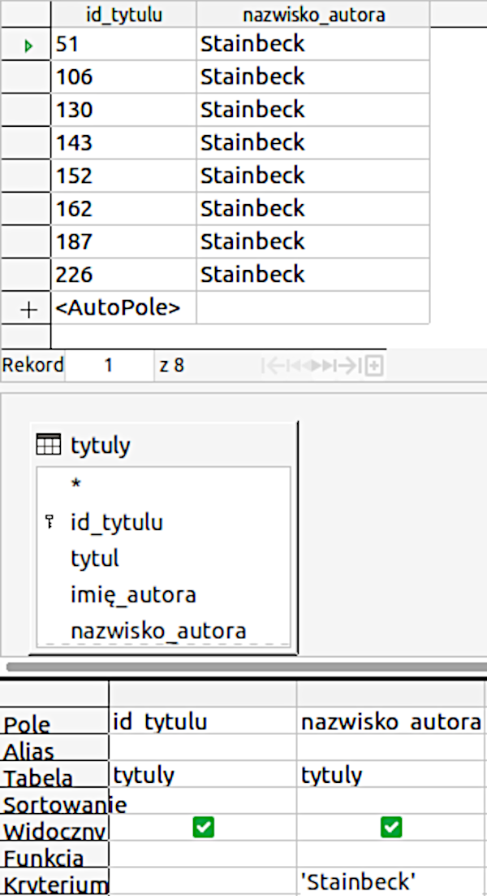Click the green current-record marker arrow
This screenshot has height=896, width=487.
(28, 46)
